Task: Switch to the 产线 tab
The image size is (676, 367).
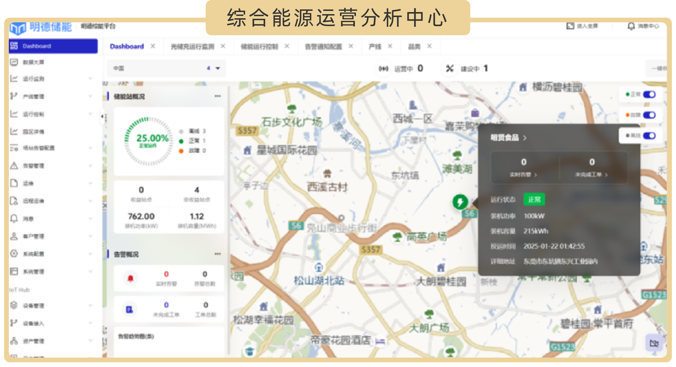Action: [375, 46]
